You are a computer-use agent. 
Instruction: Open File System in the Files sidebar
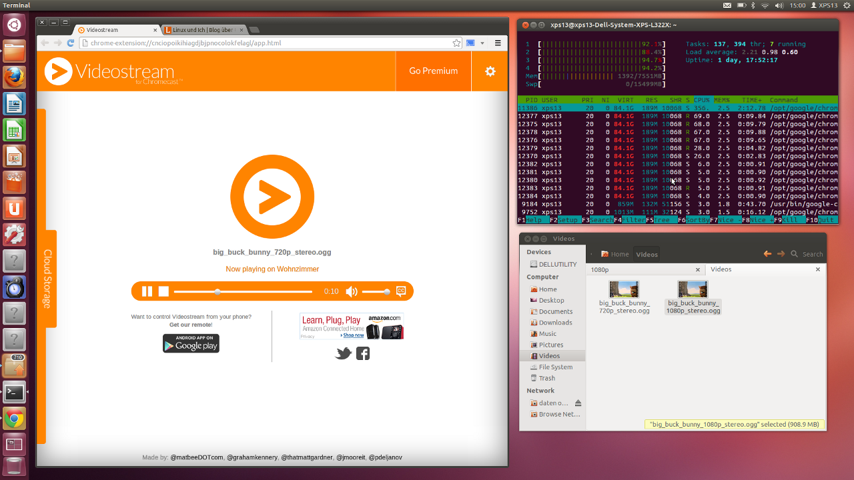click(552, 367)
